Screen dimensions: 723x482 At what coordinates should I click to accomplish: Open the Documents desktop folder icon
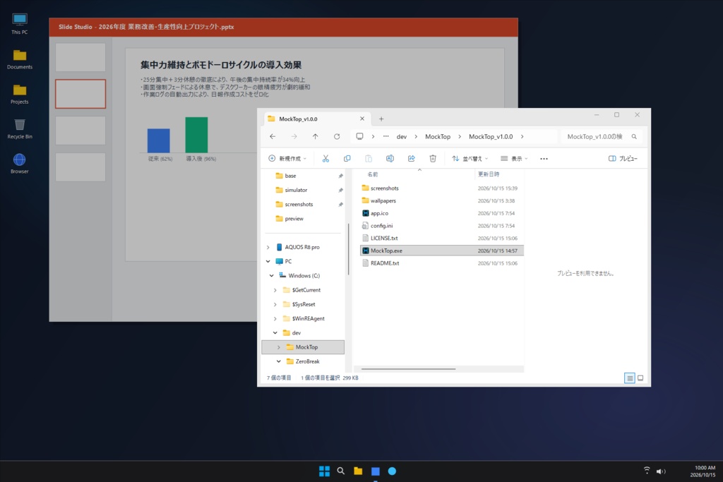coord(19,59)
